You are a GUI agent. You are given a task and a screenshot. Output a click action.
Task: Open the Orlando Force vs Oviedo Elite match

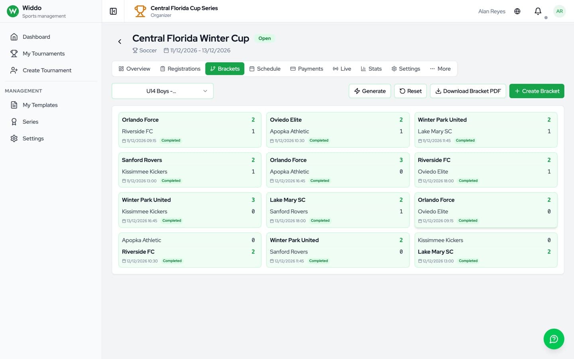486,210
